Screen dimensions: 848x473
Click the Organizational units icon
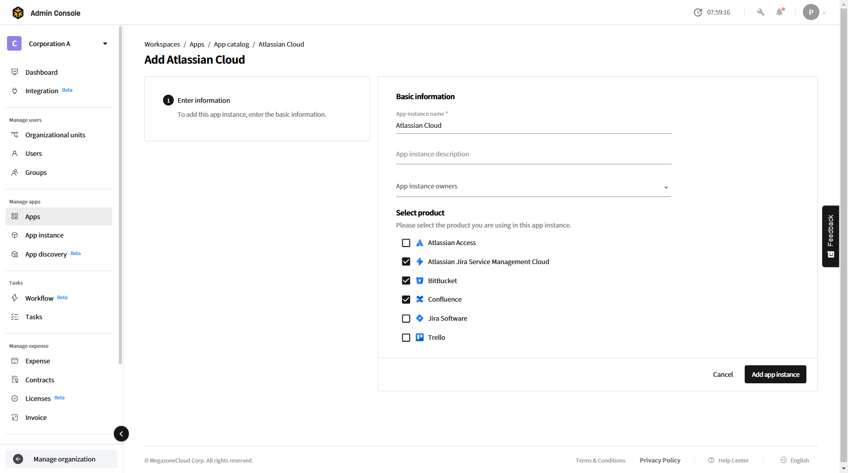(x=15, y=135)
